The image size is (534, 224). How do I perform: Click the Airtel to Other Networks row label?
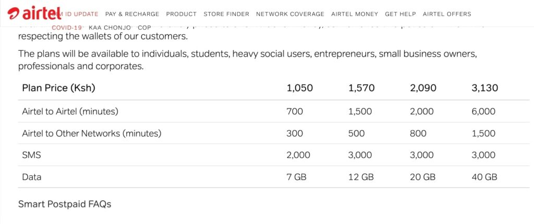(x=92, y=134)
